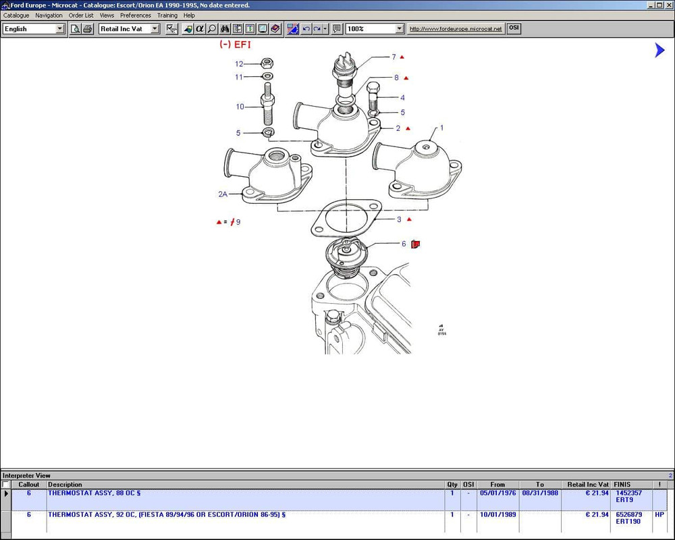Click the FINIS column header

(x=632, y=485)
